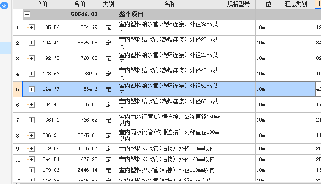Expand selected row 5 priced 124.79
321x184 pixels.
pyautogui.click(x=31, y=89)
